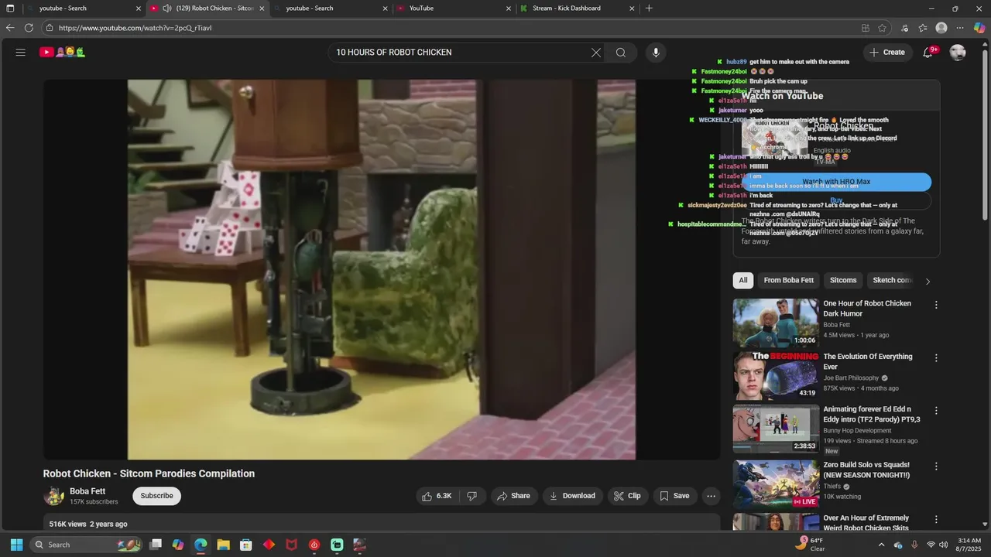Reload the page in the browser
The width and height of the screenshot is (991, 557).
click(x=29, y=28)
